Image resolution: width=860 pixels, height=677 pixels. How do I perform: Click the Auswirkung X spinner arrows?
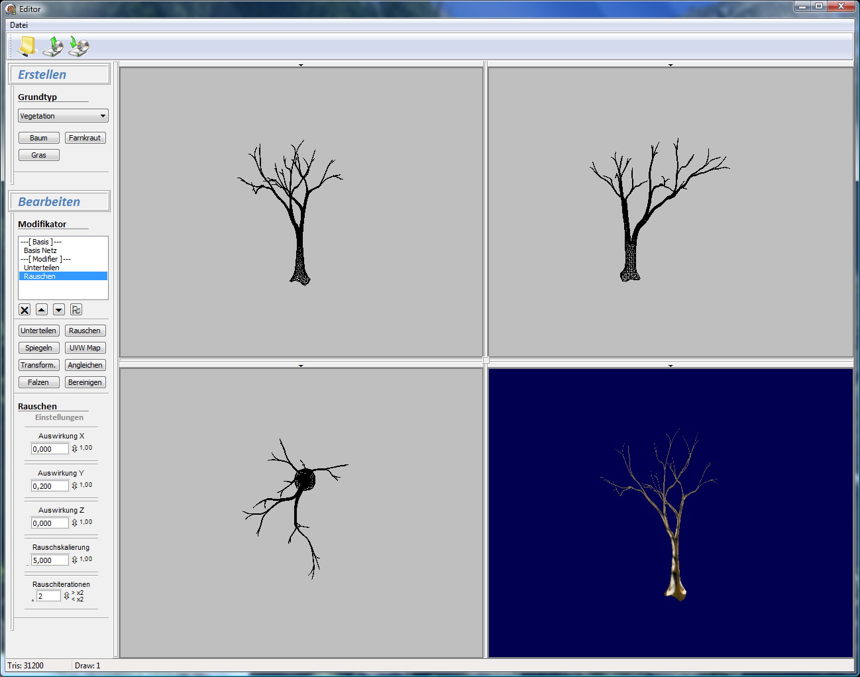click(x=74, y=448)
